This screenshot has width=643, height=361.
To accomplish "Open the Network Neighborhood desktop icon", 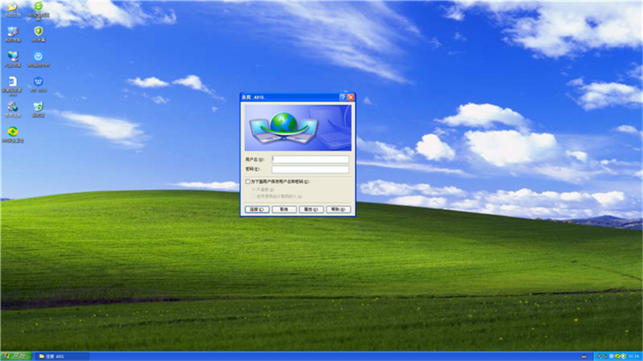I will click(x=13, y=59).
